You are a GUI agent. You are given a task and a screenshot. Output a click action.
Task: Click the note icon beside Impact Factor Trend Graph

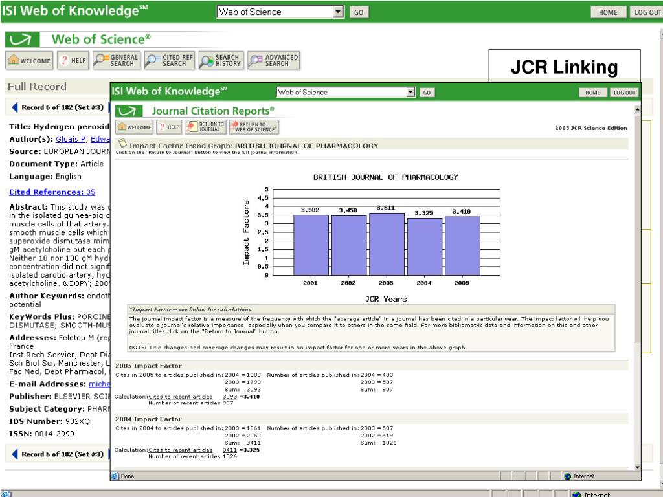point(122,143)
